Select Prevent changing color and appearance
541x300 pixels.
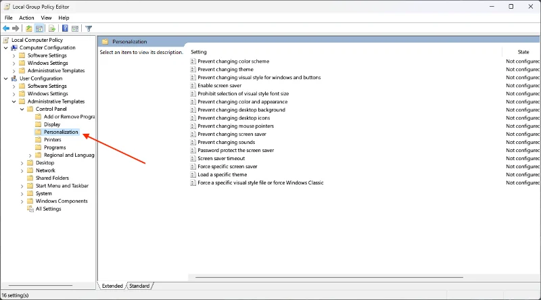(x=243, y=102)
